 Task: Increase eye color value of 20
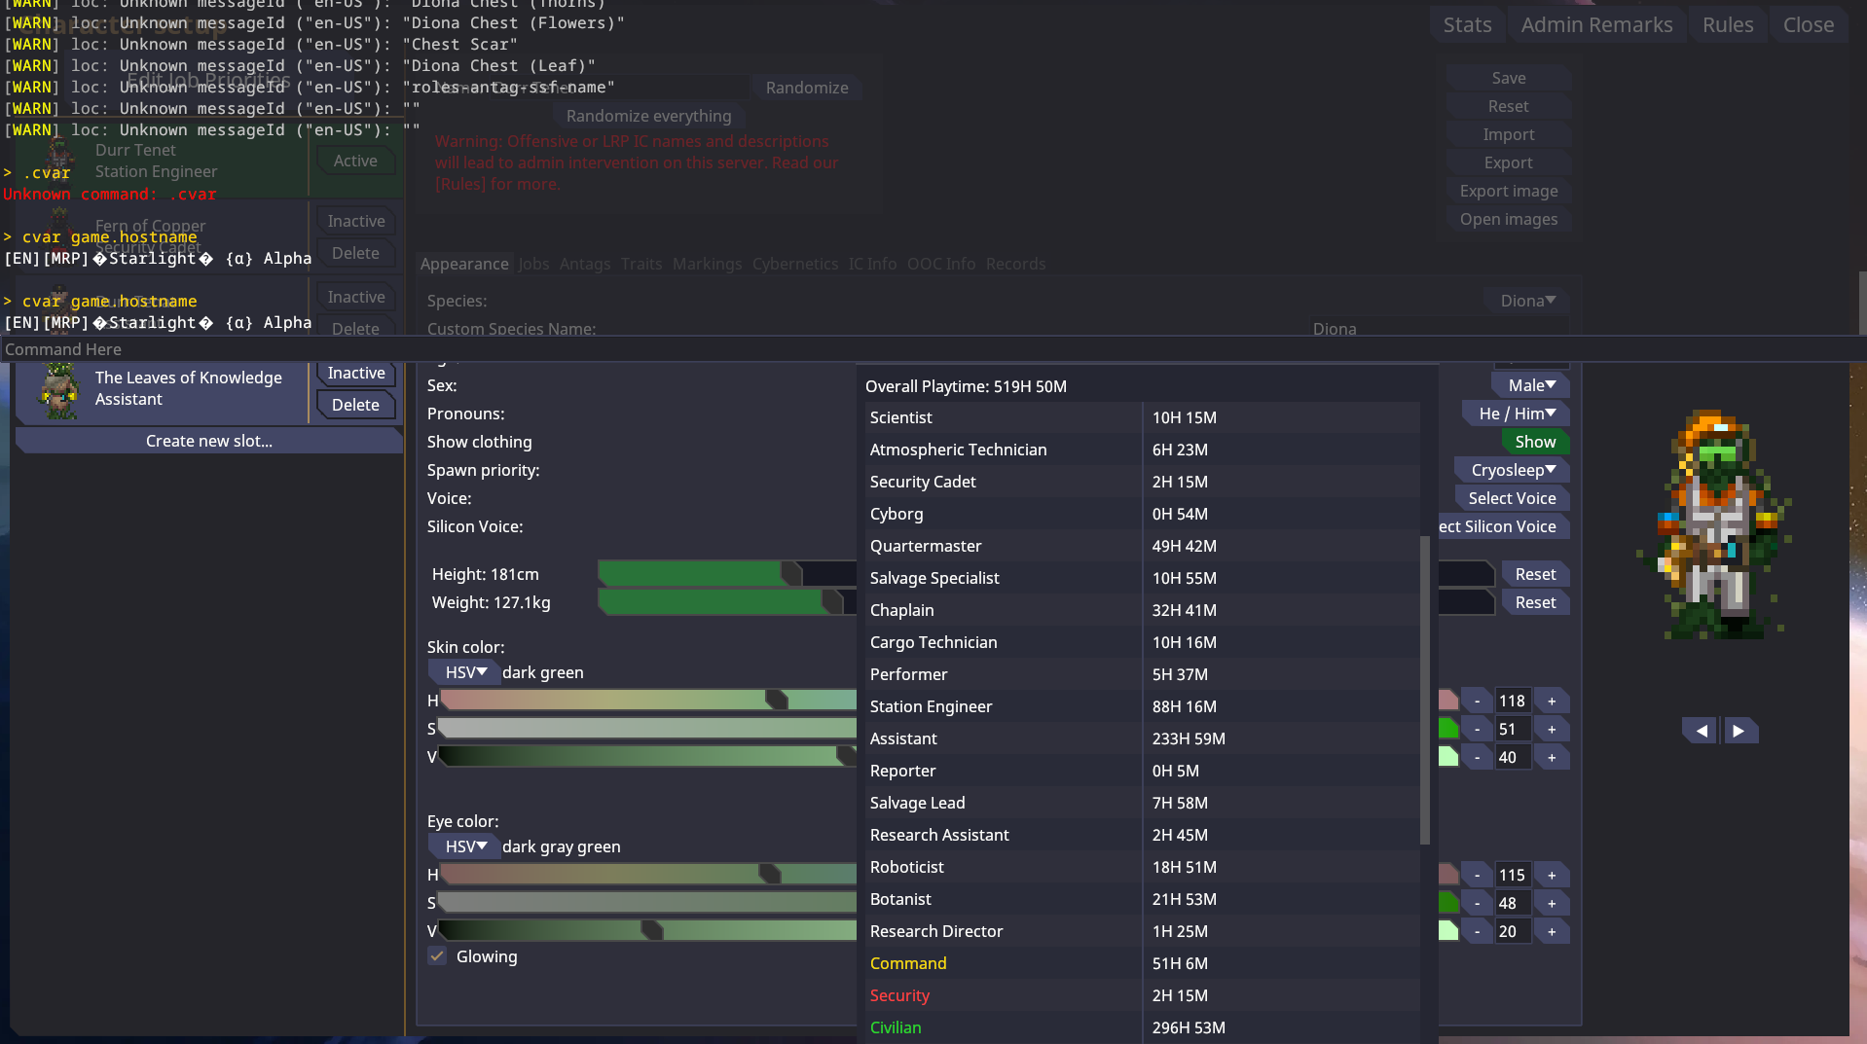click(x=1552, y=932)
